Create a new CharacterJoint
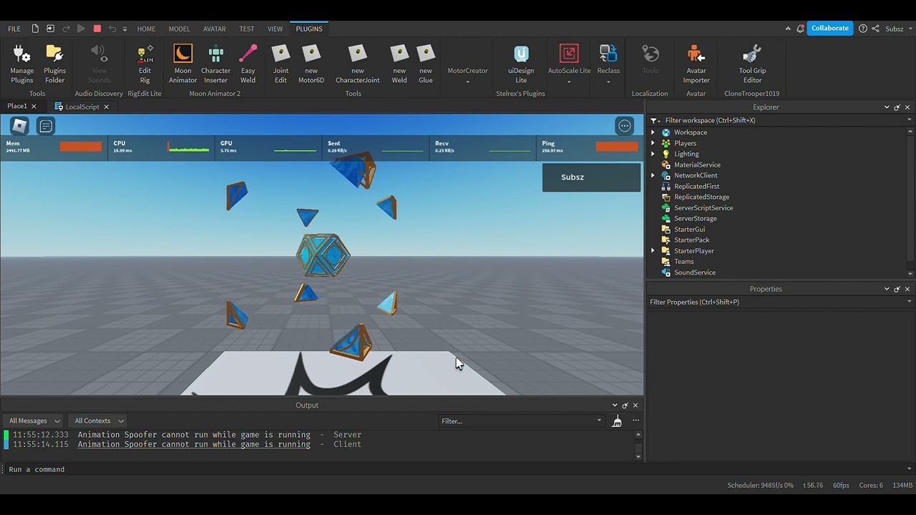Screen dimensions: 916x515 coord(357,64)
